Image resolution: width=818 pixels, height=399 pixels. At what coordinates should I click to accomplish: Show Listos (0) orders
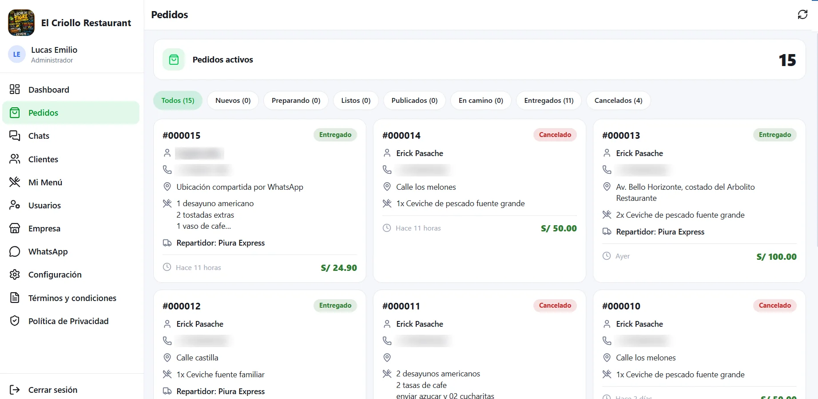coord(356,101)
